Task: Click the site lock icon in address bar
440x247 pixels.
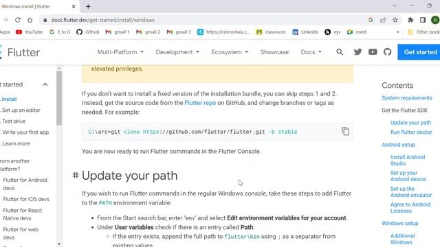Action: (x=45, y=20)
